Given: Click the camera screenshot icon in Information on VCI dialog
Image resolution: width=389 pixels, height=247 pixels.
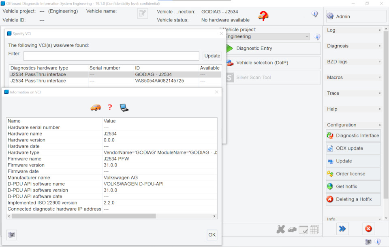Looking at the screenshot, I should (11, 234).
